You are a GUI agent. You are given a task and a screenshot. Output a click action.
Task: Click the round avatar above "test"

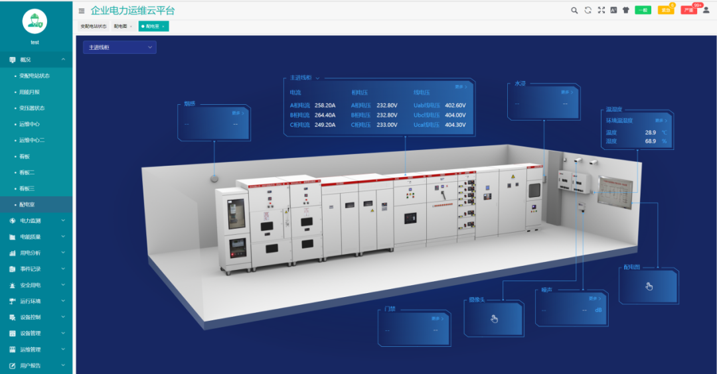click(x=35, y=21)
